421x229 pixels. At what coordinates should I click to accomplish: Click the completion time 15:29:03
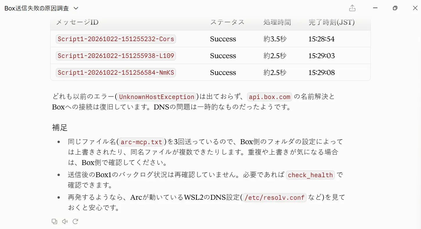(321, 56)
